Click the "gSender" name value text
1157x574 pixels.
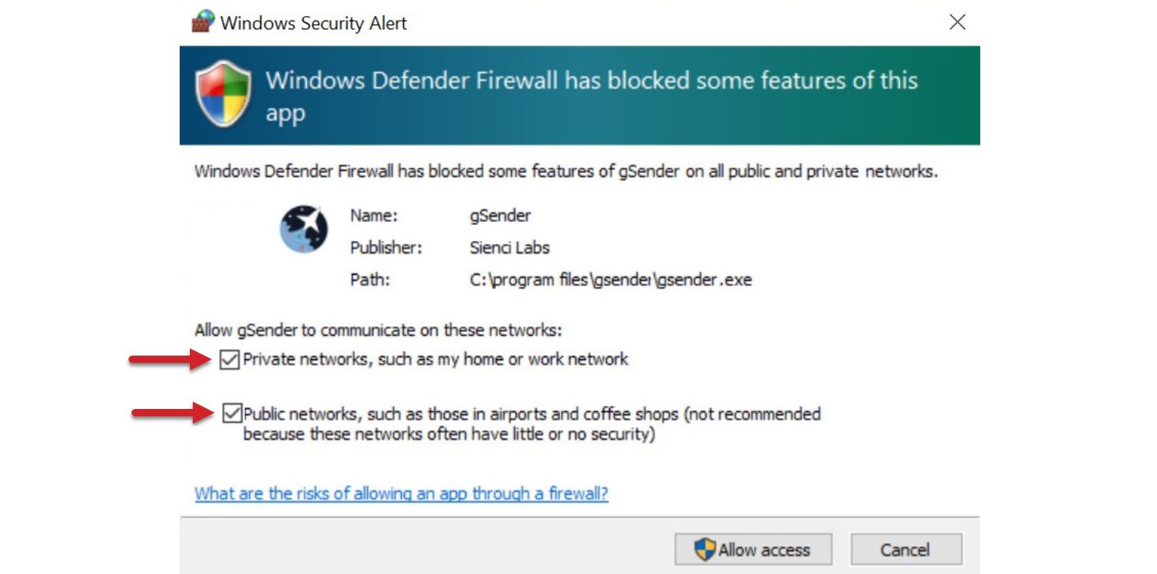pos(500,215)
